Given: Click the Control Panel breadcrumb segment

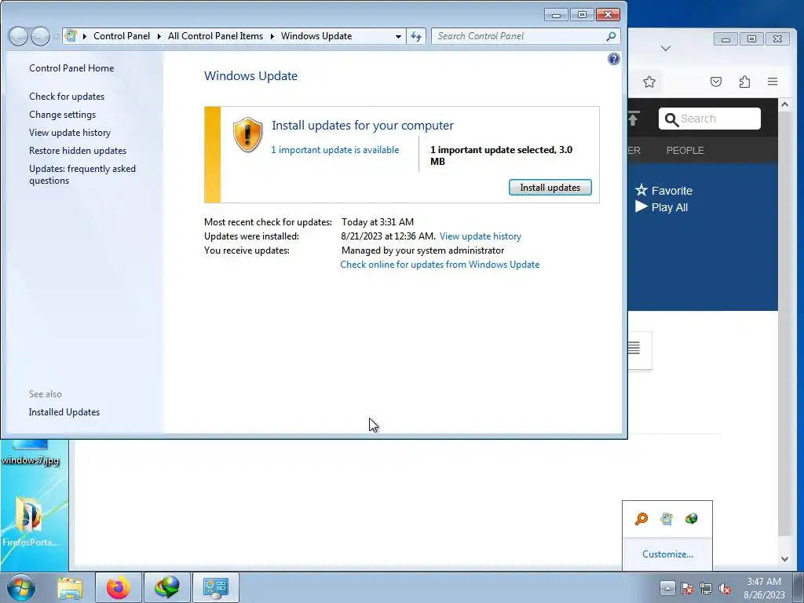Looking at the screenshot, I should click(x=122, y=36).
